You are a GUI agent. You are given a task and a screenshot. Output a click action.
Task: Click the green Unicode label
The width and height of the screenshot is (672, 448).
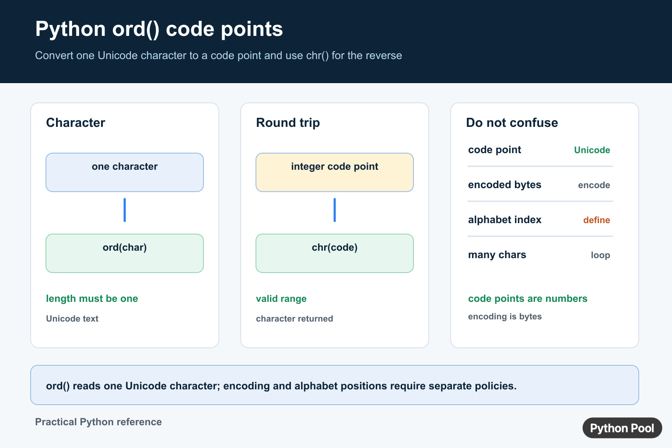[x=592, y=150]
